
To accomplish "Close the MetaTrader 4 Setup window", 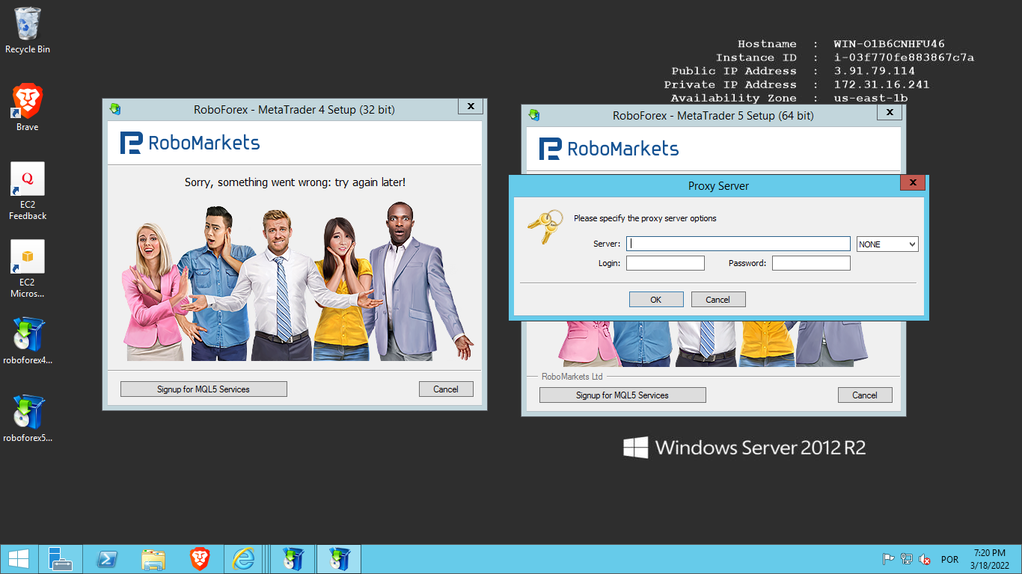I will (471, 107).
